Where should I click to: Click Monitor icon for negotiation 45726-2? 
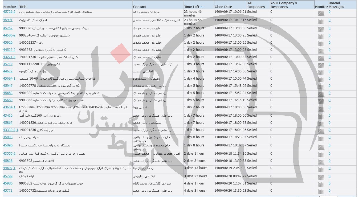click(321, 14)
